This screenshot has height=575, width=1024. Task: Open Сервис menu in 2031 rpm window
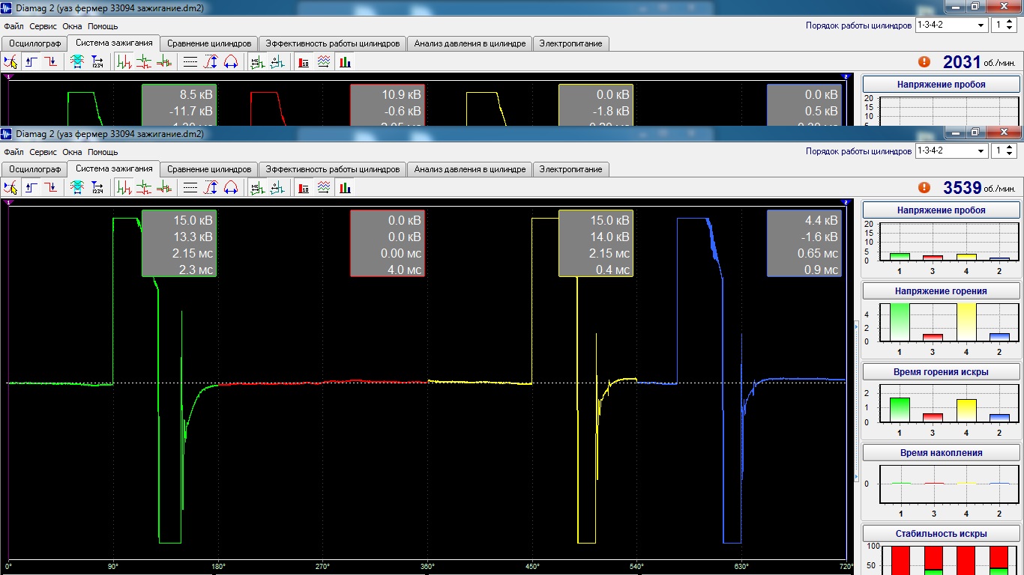(x=43, y=26)
